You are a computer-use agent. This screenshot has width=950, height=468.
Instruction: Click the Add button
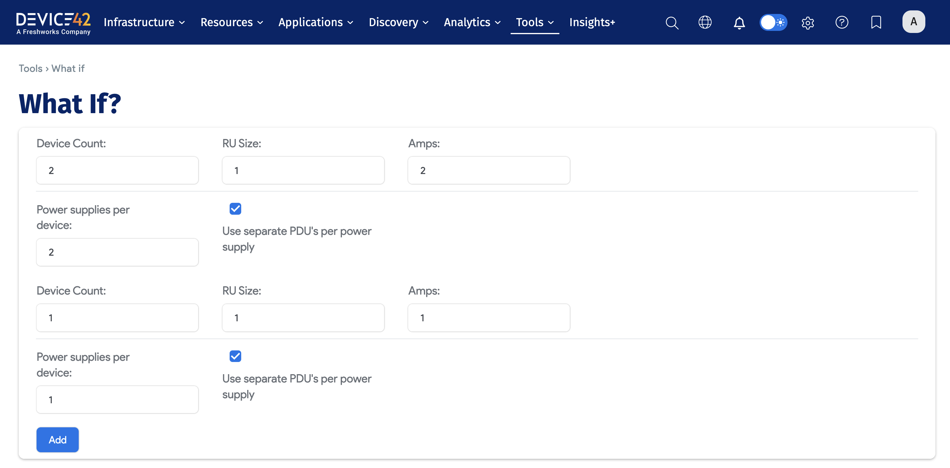click(x=58, y=439)
